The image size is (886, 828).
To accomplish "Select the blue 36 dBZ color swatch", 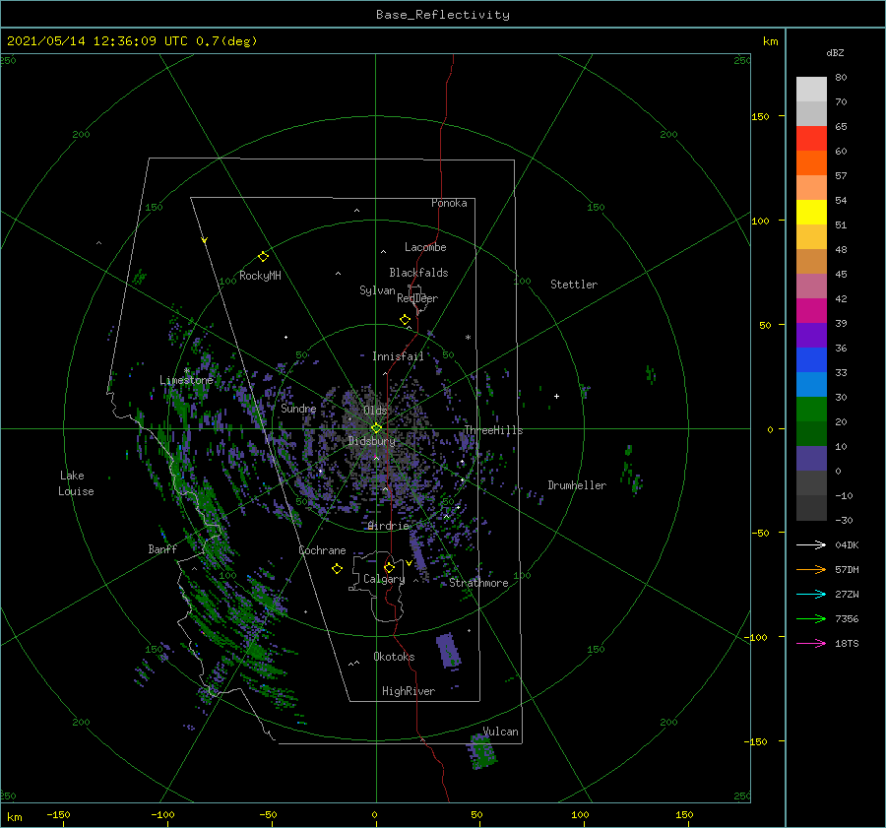I will [811, 360].
